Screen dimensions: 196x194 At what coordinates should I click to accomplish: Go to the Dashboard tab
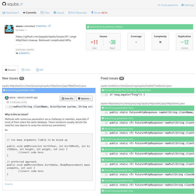pos(10,13)
